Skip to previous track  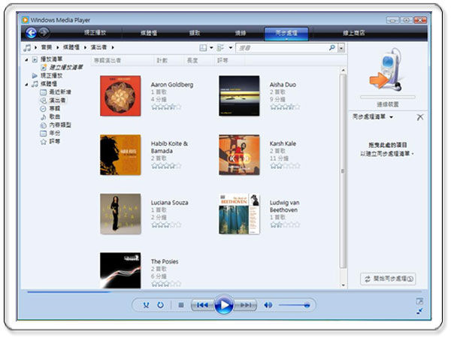coord(201,305)
